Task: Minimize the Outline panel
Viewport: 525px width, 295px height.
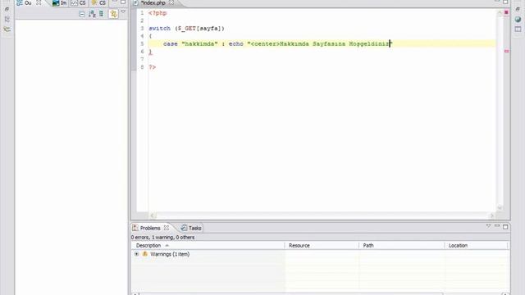Action: 115,2
